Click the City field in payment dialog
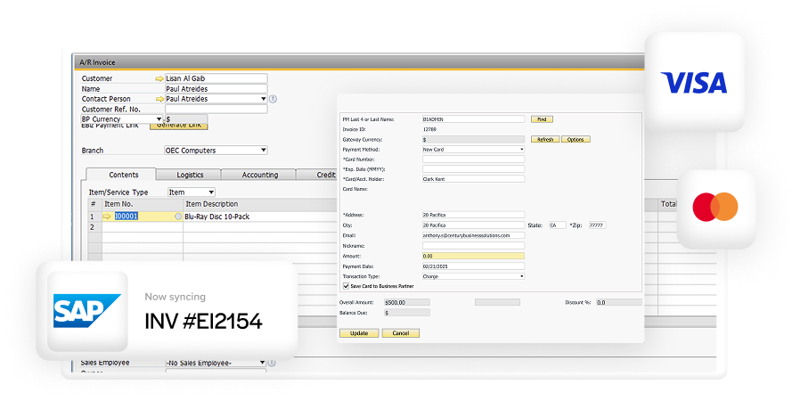The height and width of the screenshot is (401, 800). pos(473,225)
